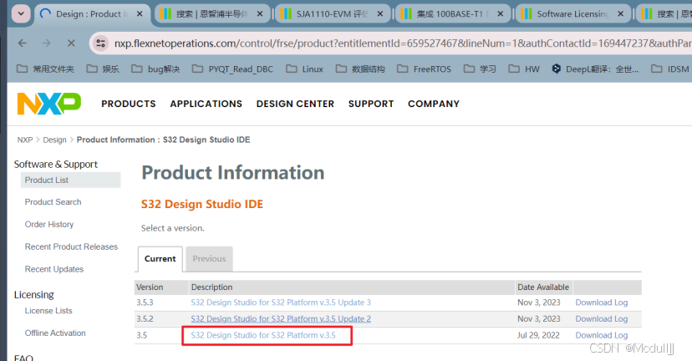
Task: Open the SUPPORT menu
Action: (371, 104)
